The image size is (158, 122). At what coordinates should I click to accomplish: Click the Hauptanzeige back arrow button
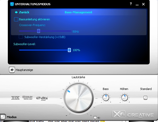(x=12, y=70)
